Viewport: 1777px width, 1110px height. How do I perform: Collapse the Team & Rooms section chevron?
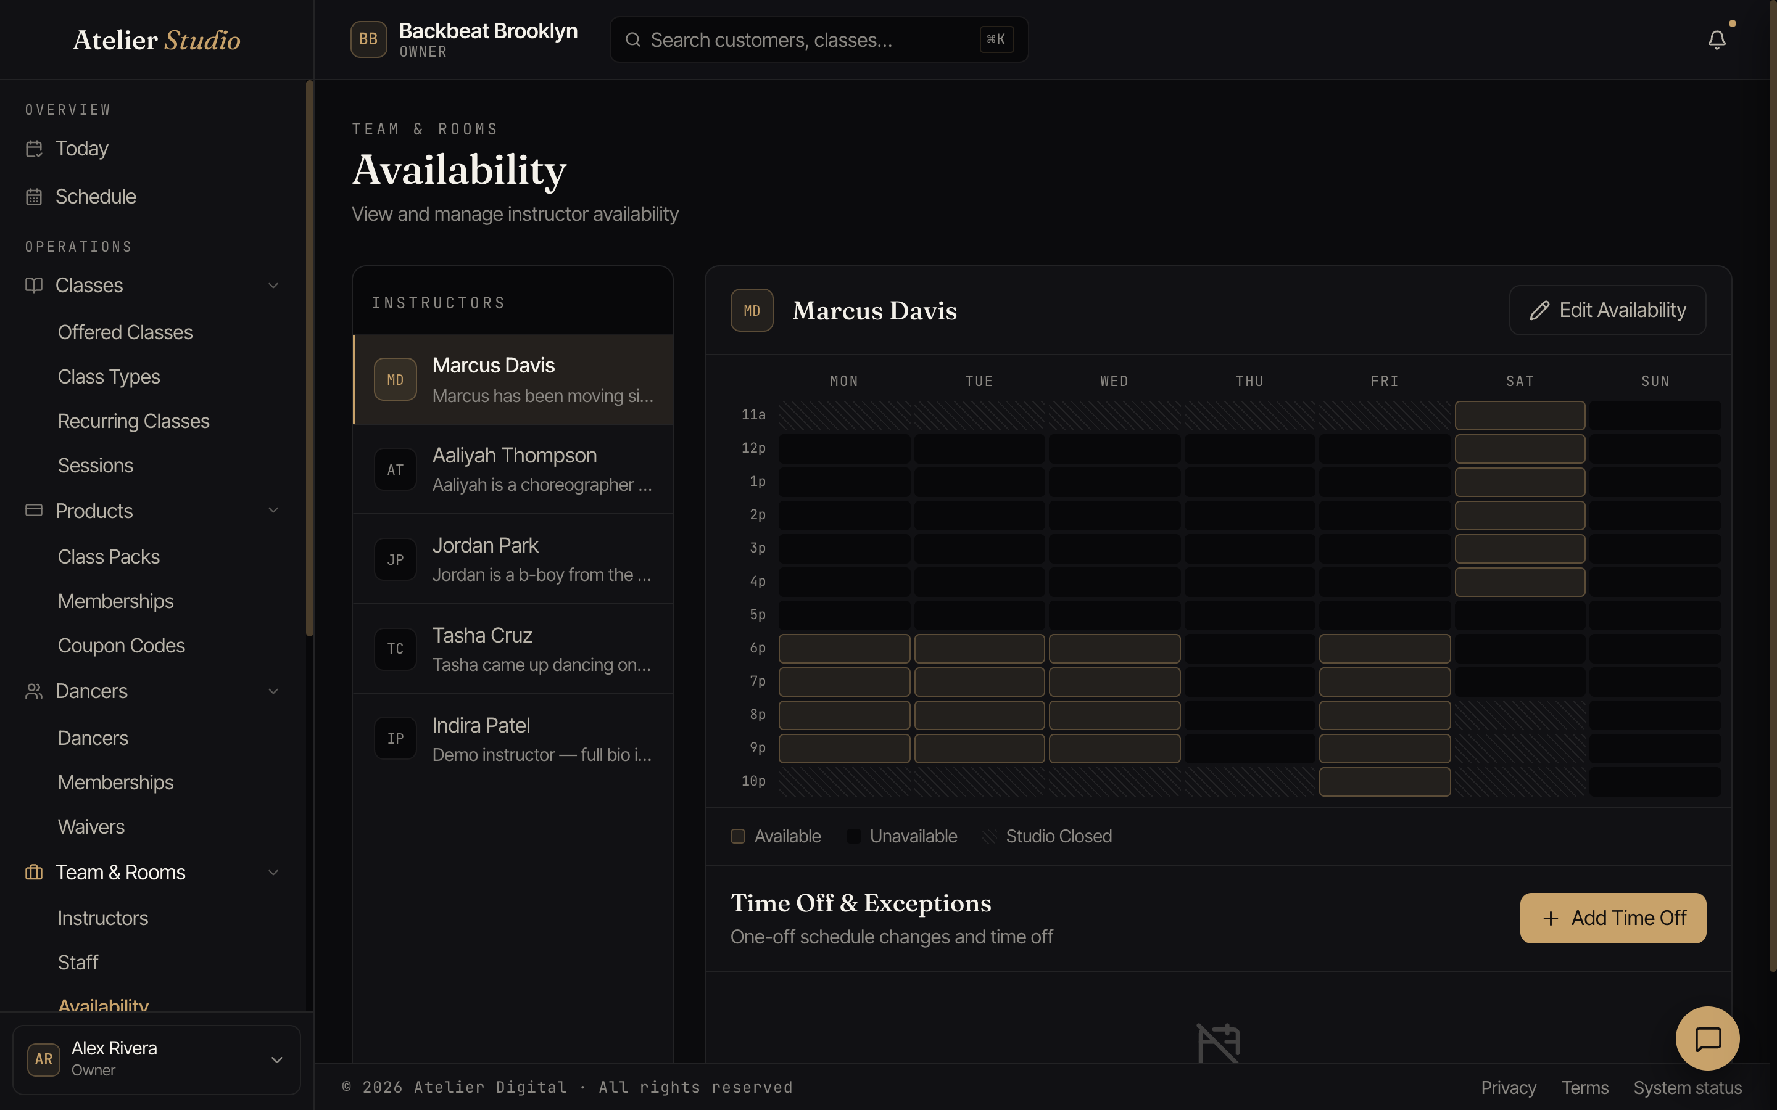click(x=273, y=873)
